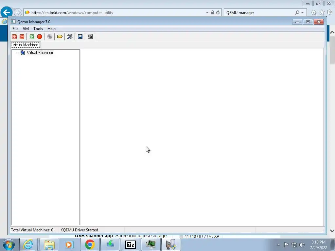Open the File menu
The image size is (335, 251).
point(15,29)
